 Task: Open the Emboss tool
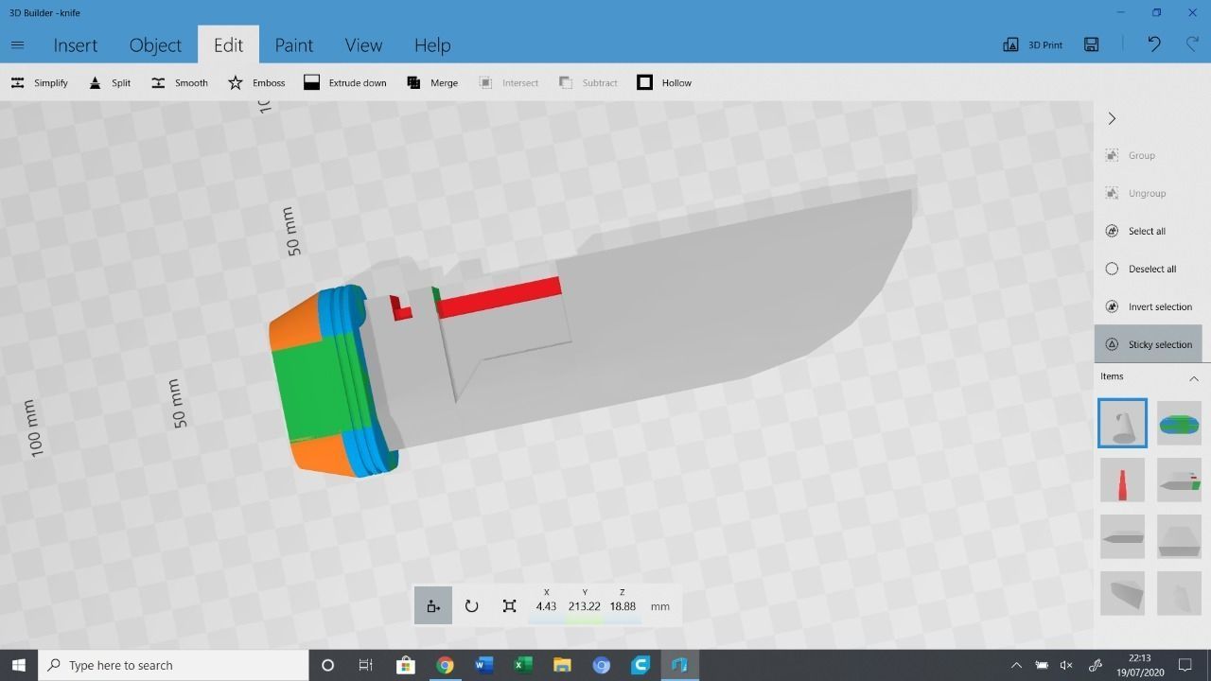[x=255, y=83]
